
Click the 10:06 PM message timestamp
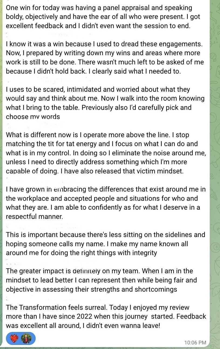click(x=195, y=343)
